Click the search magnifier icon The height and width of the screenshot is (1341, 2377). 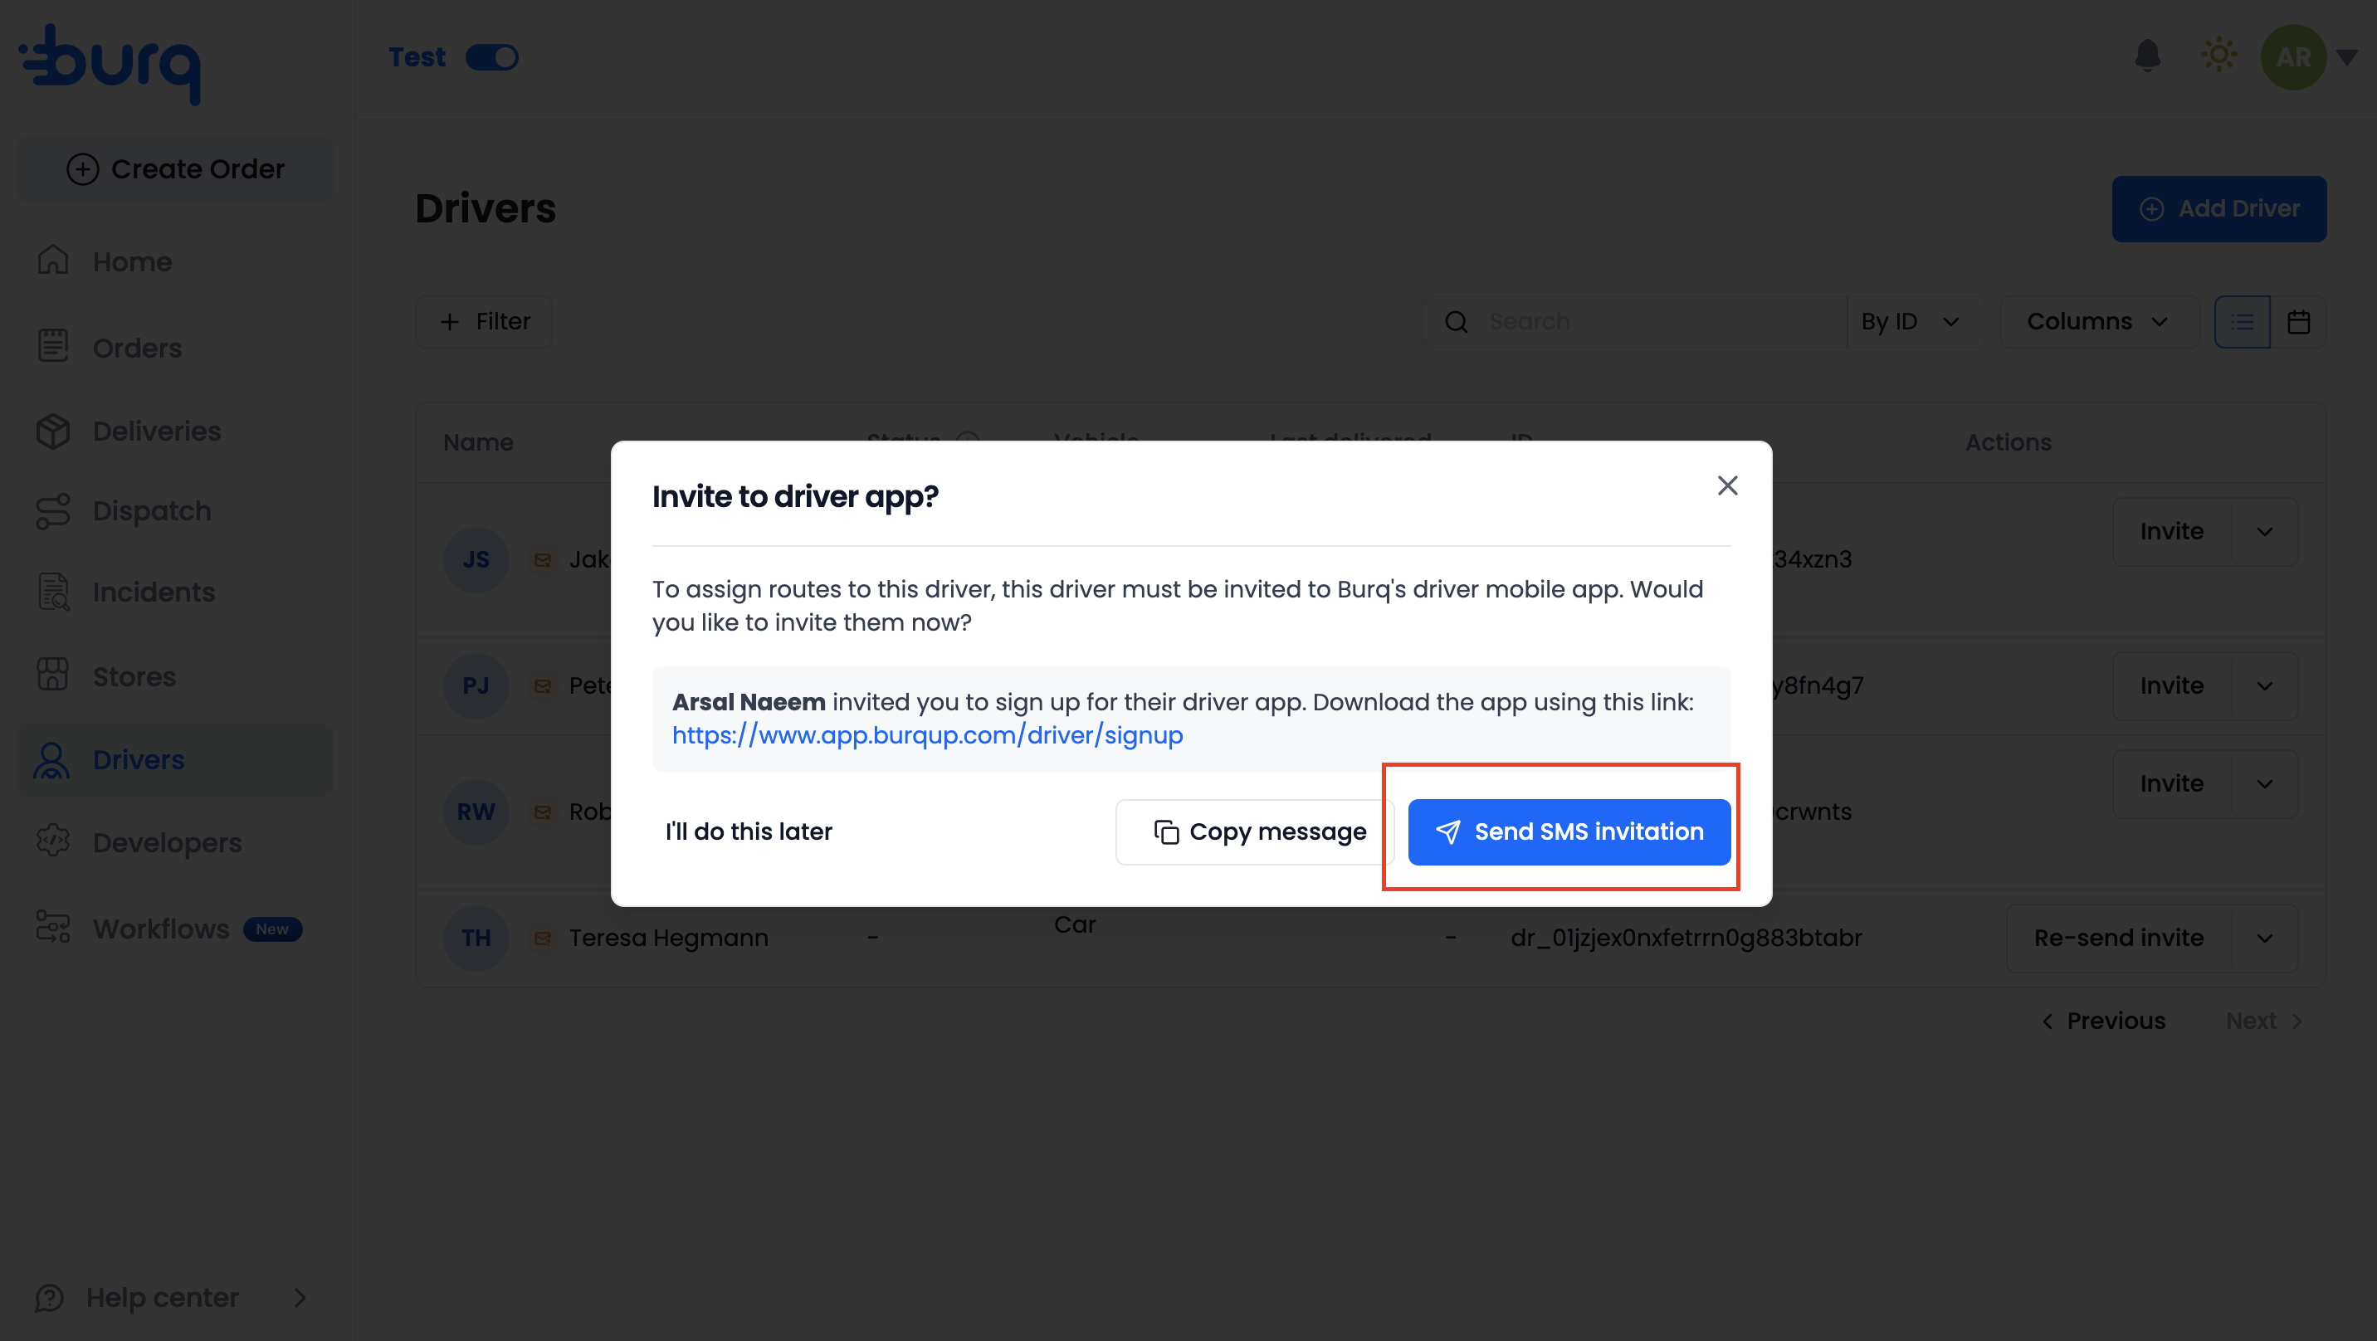tap(1456, 321)
